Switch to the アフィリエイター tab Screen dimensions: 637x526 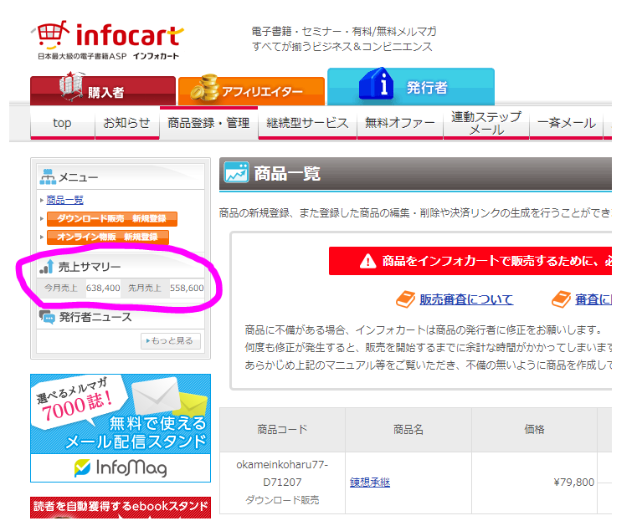pyautogui.click(x=251, y=91)
